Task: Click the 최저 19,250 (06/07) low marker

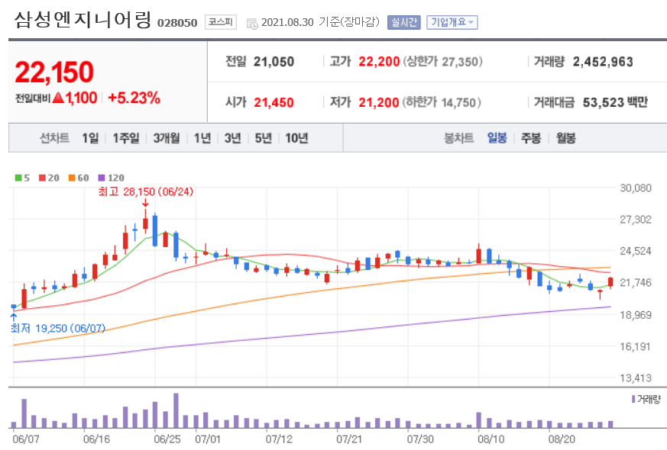Action: point(58,328)
